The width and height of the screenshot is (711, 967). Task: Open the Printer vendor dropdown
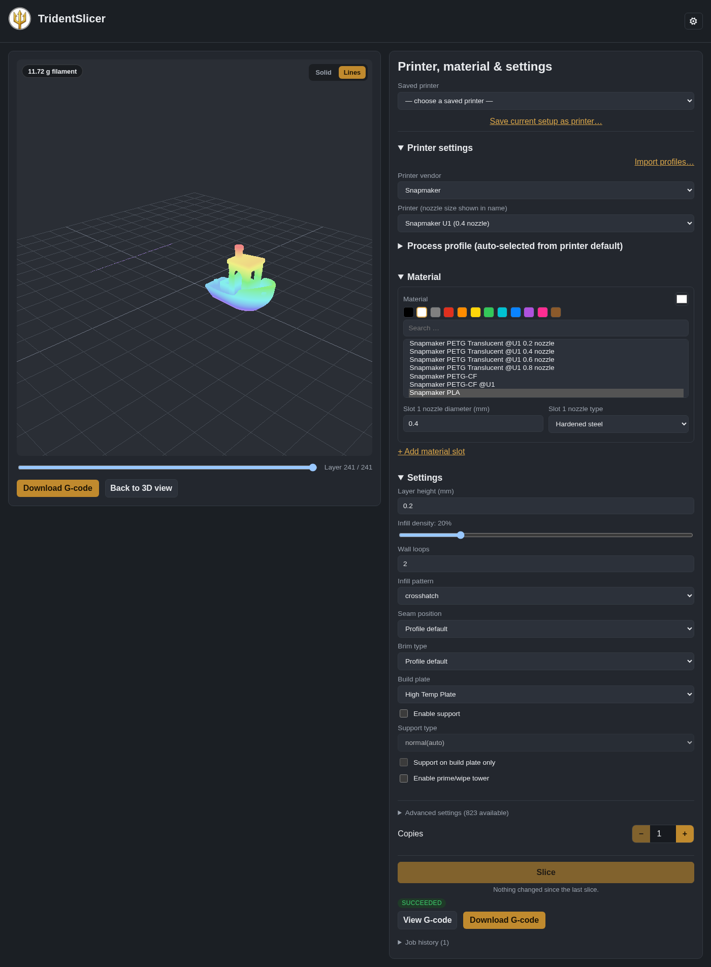[x=545, y=191]
